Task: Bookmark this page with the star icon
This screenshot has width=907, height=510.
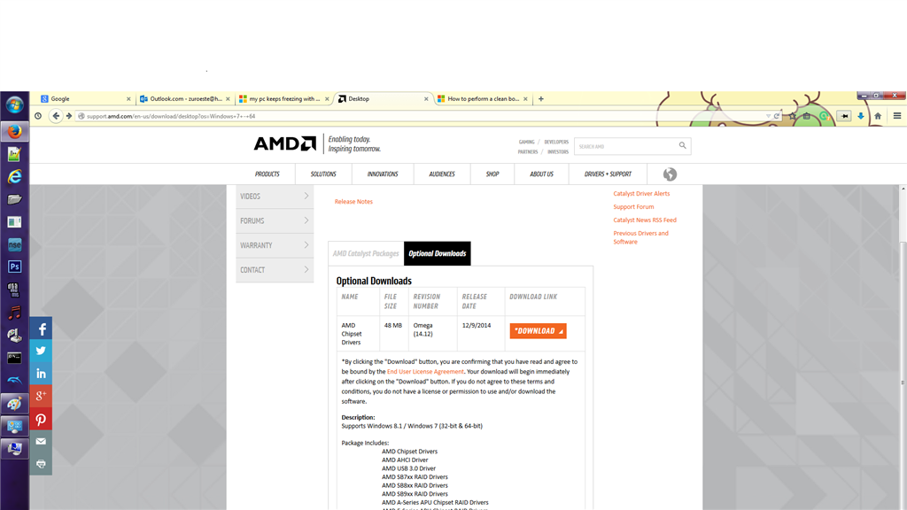Action: click(793, 116)
